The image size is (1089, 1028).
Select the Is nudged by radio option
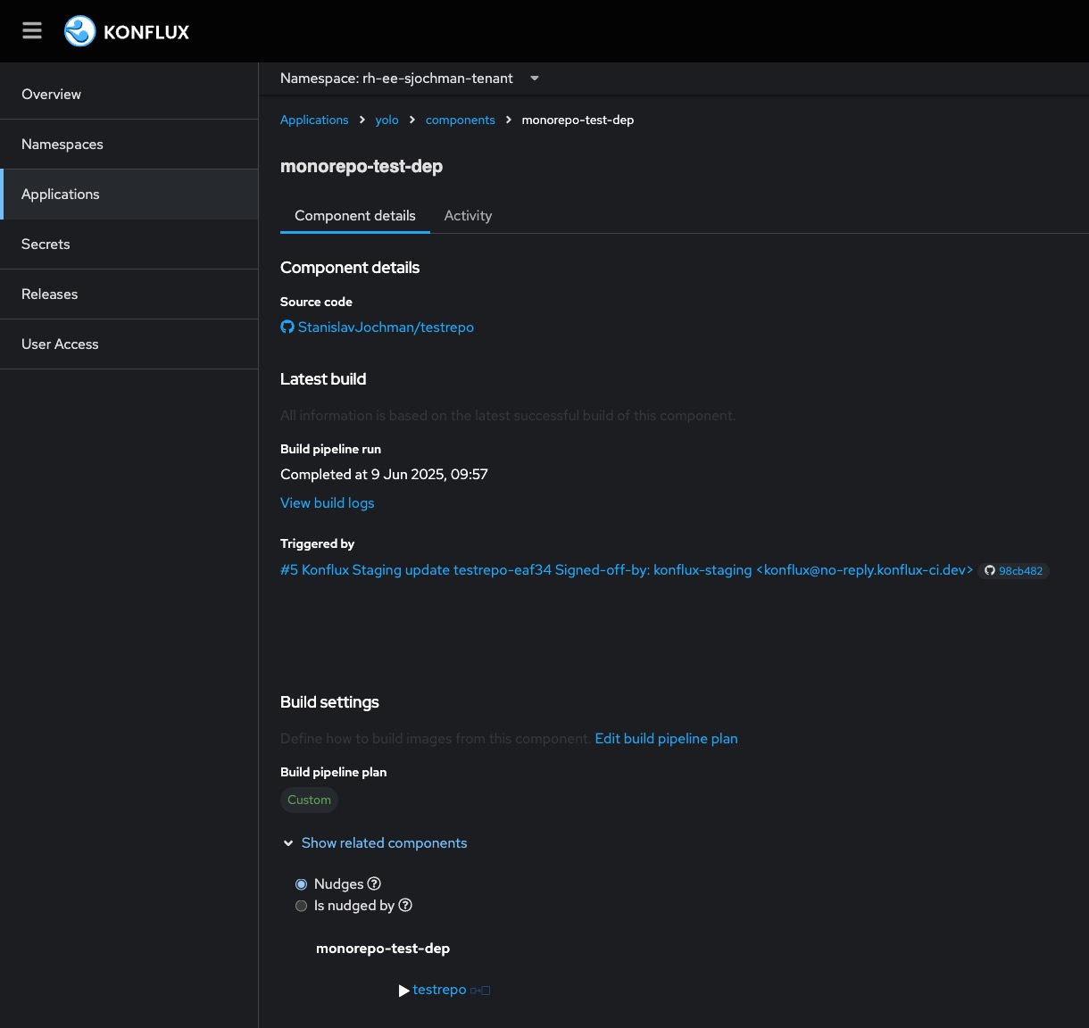tap(302, 906)
